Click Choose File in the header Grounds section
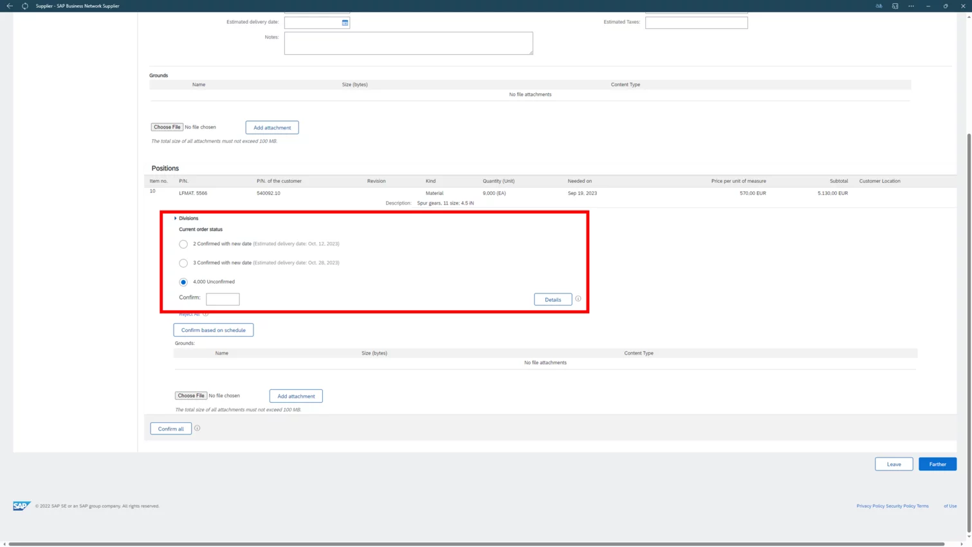The image size is (972, 547). pos(167,127)
